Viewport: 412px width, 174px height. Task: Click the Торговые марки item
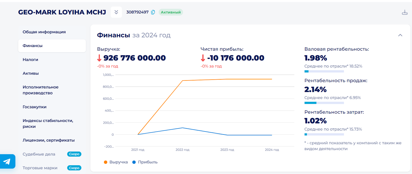[40, 168]
